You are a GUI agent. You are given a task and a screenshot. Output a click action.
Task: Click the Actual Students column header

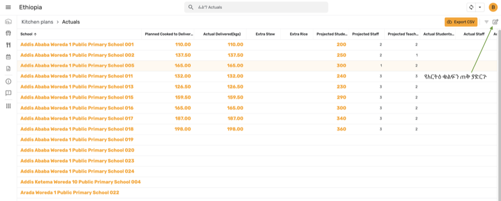coord(439,34)
